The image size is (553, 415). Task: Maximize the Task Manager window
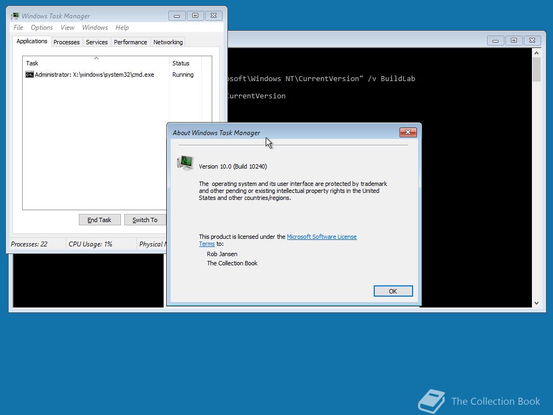click(x=195, y=16)
